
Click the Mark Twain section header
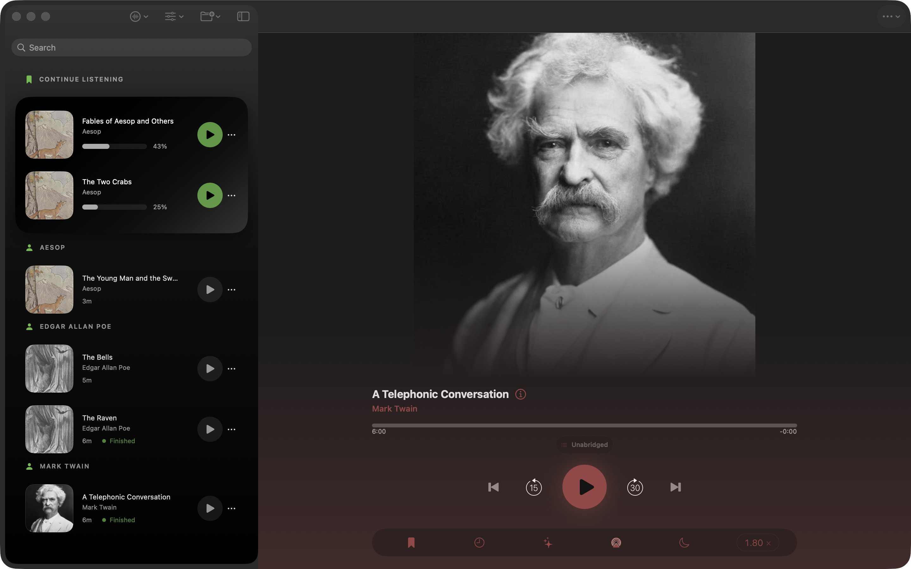pyautogui.click(x=65, y=466)
